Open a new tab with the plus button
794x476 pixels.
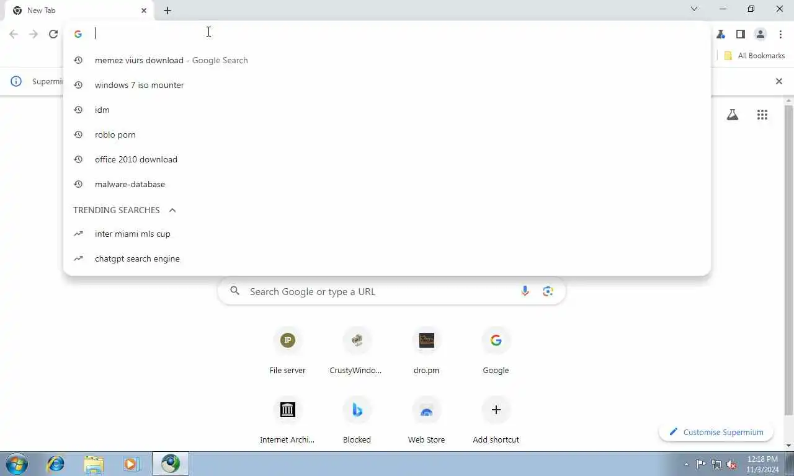click(167, 10)
